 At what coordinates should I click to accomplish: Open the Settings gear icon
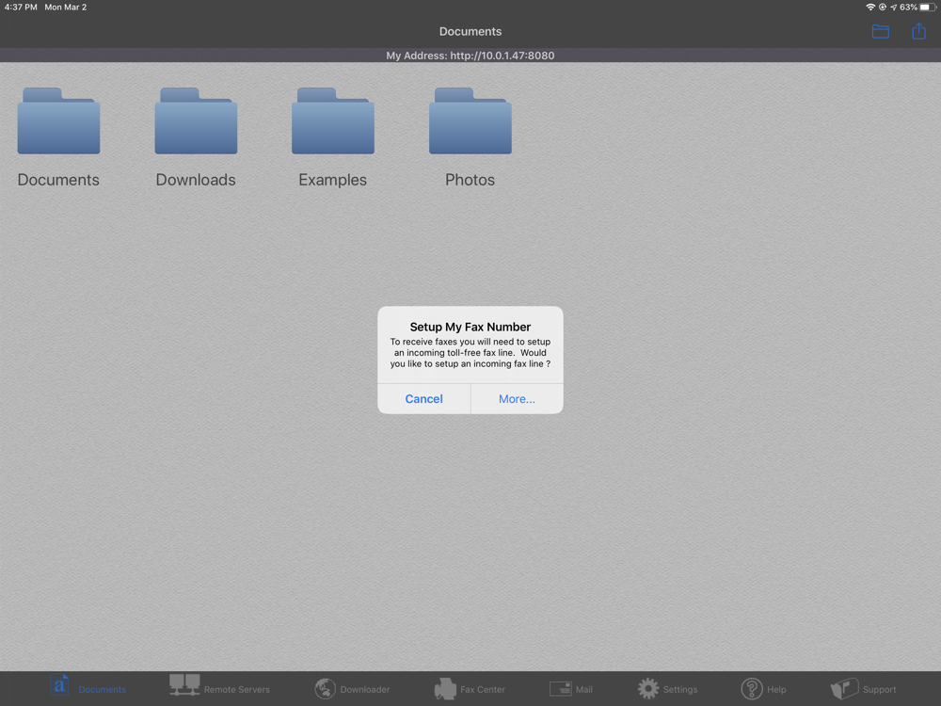tap(648, 689)
